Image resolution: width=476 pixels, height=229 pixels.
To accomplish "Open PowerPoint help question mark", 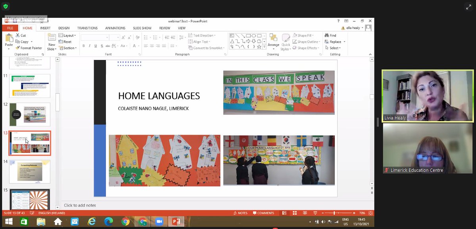I will coord(338,21).
